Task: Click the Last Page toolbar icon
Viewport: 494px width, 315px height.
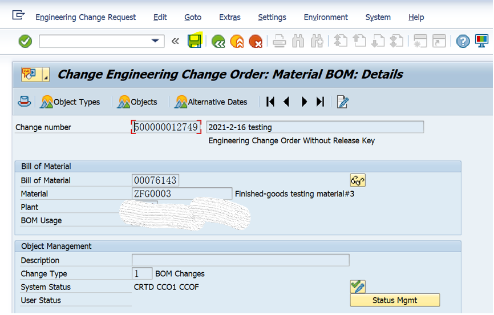Action: (396, 41)
